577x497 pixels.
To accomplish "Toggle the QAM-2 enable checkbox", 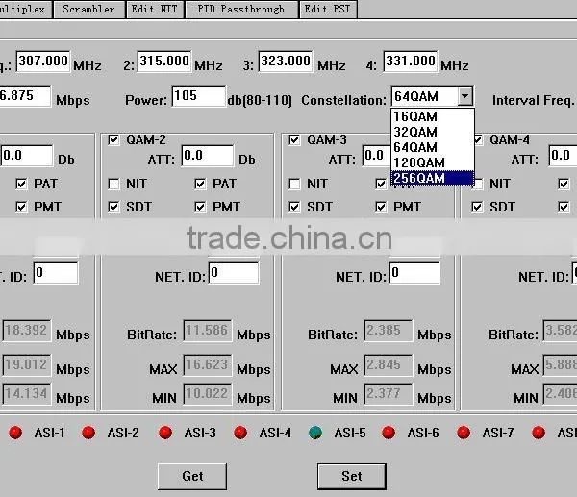I will click(x=113, y=139).
